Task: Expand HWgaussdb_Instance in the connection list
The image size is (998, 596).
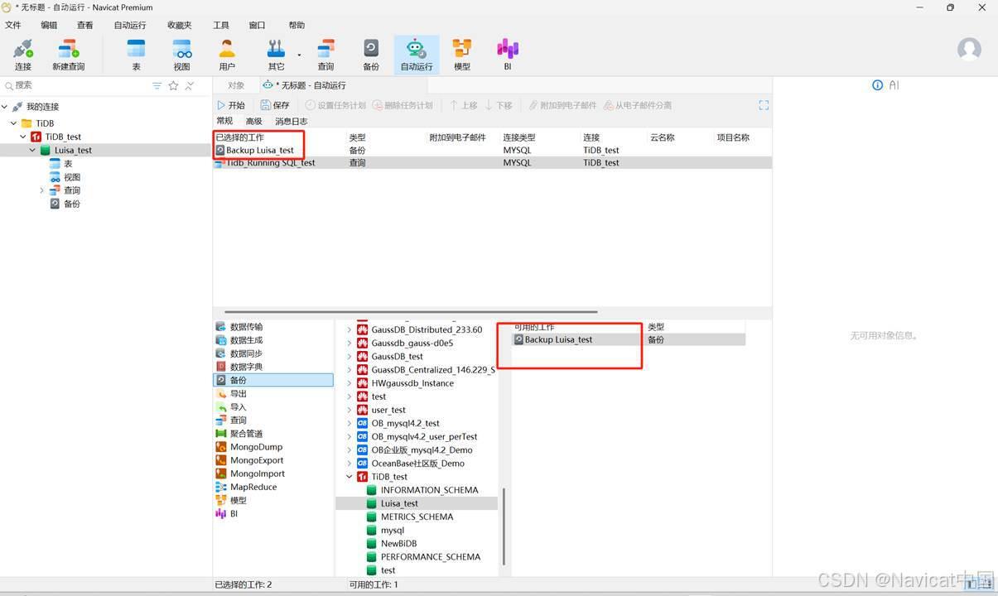Action: coord(350,383)
